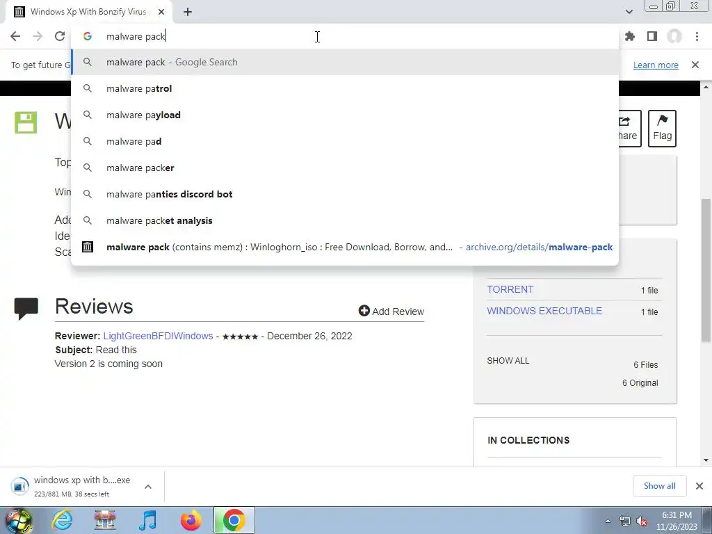
Task: Select the malware packer suggestion
Action: [345, 168]
